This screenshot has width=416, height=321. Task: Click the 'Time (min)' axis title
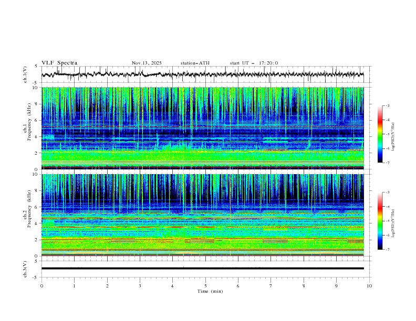(x=210, y=291)
